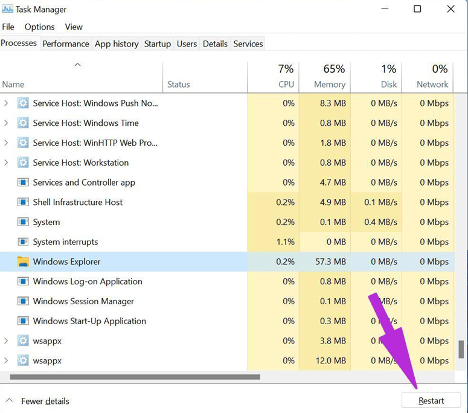Click the gear icon for Service Host: WinHTTP Web Pro...
The image size is (468, 413).
pyautogui.click(x=23, y=143)
